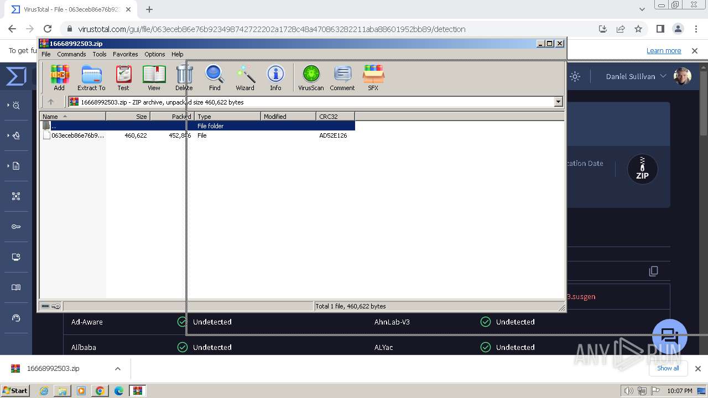Select the parent folder '..' row
Image resolution: width=708 pixels, height=398 pixels.
197,126
